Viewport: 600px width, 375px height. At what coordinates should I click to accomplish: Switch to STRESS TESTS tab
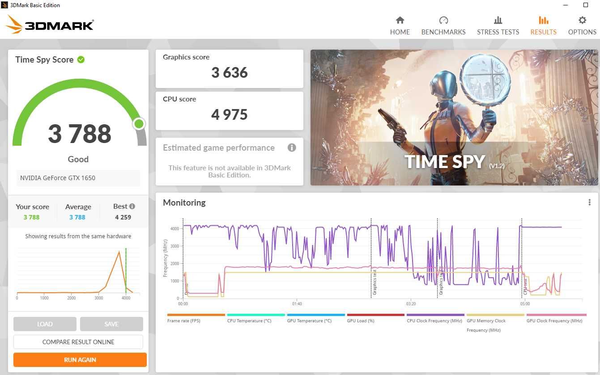pos(498,25)
